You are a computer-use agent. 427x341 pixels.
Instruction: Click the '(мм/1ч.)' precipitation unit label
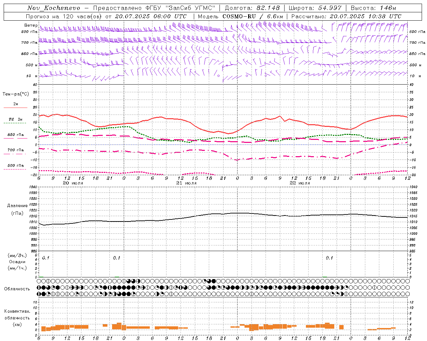pyautogui.click(x=17, y=268)
